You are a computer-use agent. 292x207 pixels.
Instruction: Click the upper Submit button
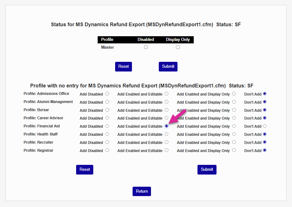point(168,67)
